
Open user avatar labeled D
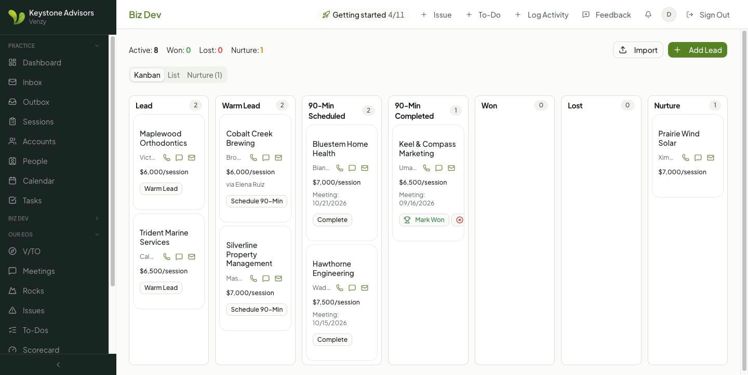[669, 15]
